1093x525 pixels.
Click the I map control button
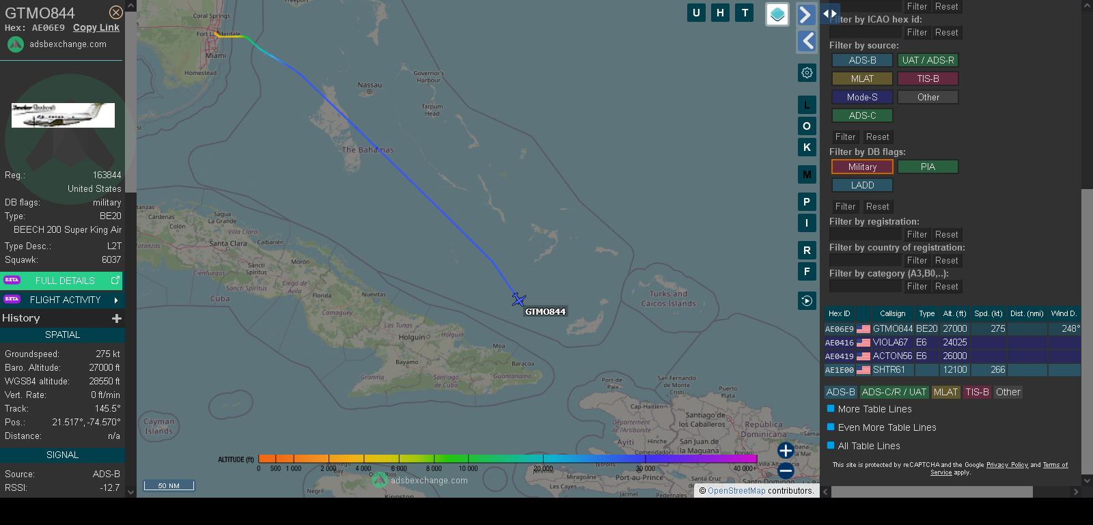point(807,223)
